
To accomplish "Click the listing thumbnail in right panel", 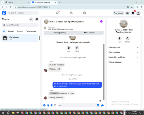I will 124,24.
